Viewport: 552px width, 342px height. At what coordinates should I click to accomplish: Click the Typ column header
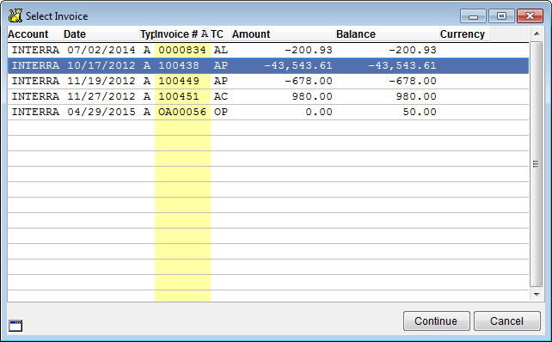147,34
